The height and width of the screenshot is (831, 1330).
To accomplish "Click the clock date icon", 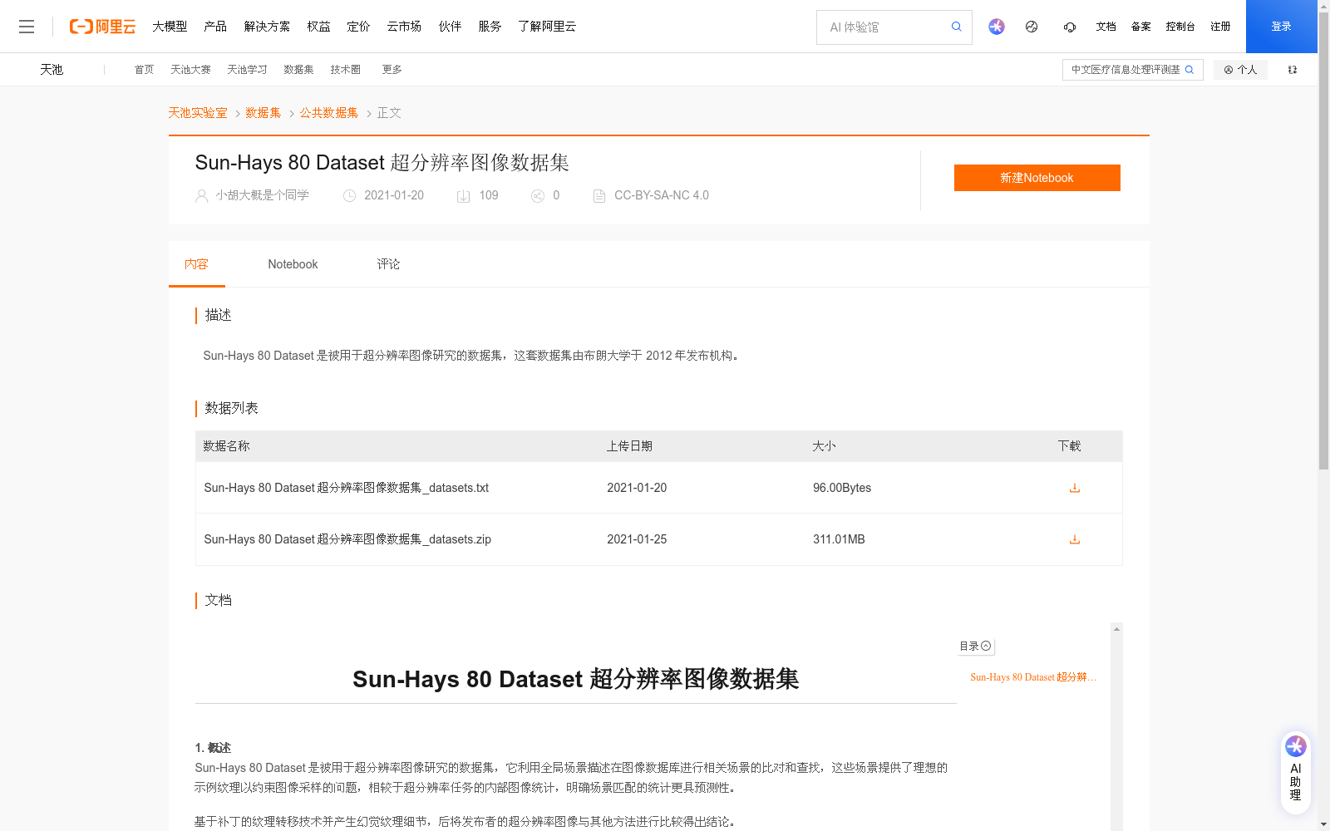I will (350, 196).
